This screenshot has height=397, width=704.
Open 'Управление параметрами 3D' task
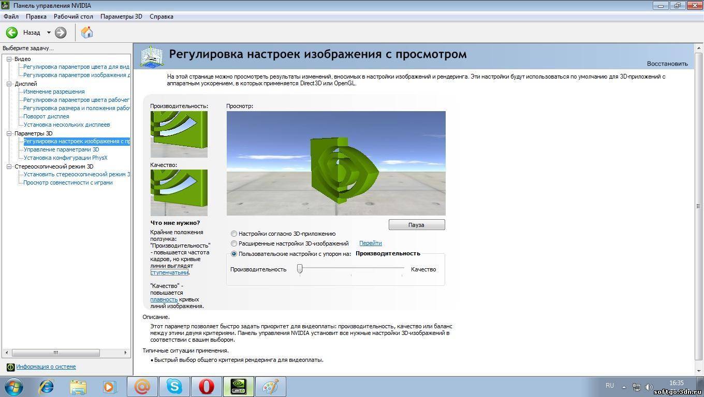[x=61, y=150]
